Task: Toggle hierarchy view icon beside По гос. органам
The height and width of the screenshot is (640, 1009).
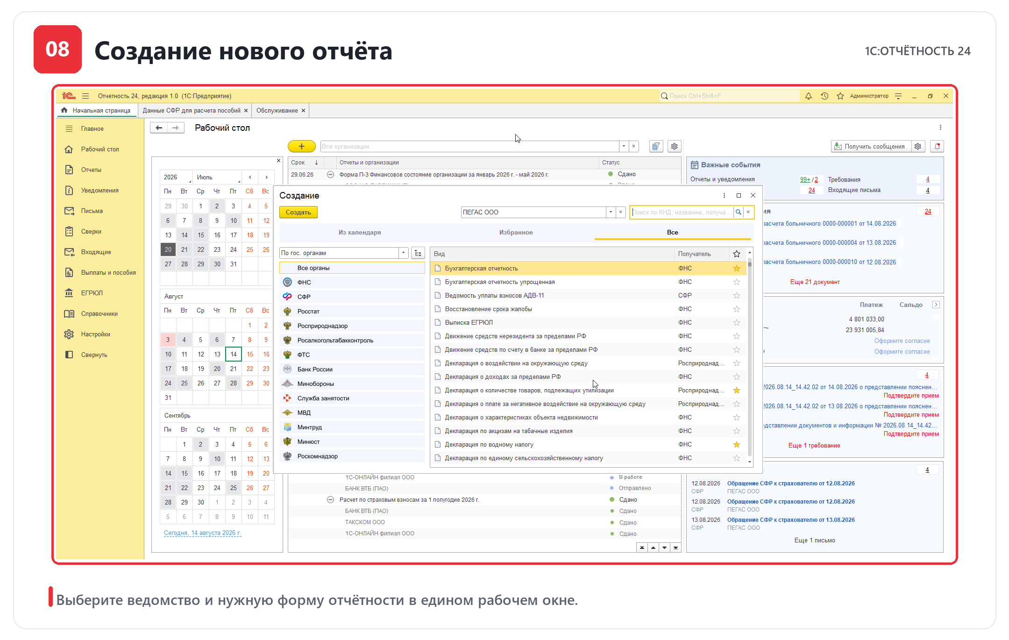Action: pyautogui.click(x=418, y=253)
